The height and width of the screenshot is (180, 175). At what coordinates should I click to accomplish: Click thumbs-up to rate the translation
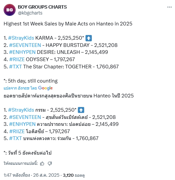pos(42,163)
